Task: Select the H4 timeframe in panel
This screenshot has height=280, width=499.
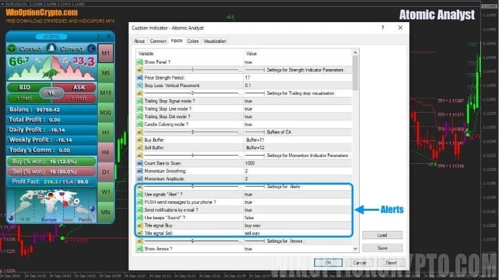Action: (x=105, y=151)
